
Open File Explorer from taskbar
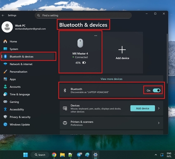[x=62, y=155]
